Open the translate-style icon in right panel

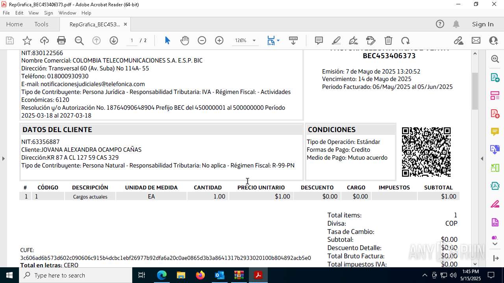click(x=495, y=150)
